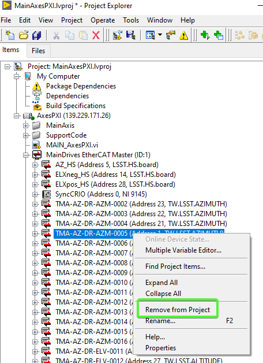Click the MainDrives EtherCAT Master icon
The image size is (263, 363).
(37, 155)
